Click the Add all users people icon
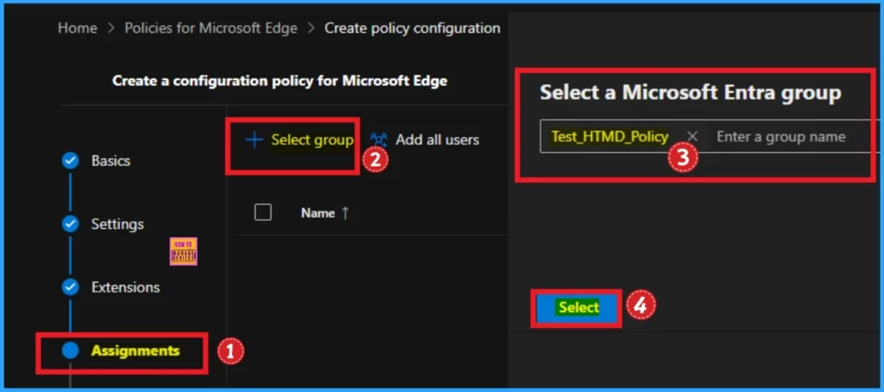884x392 pixels. click(380, 140)
